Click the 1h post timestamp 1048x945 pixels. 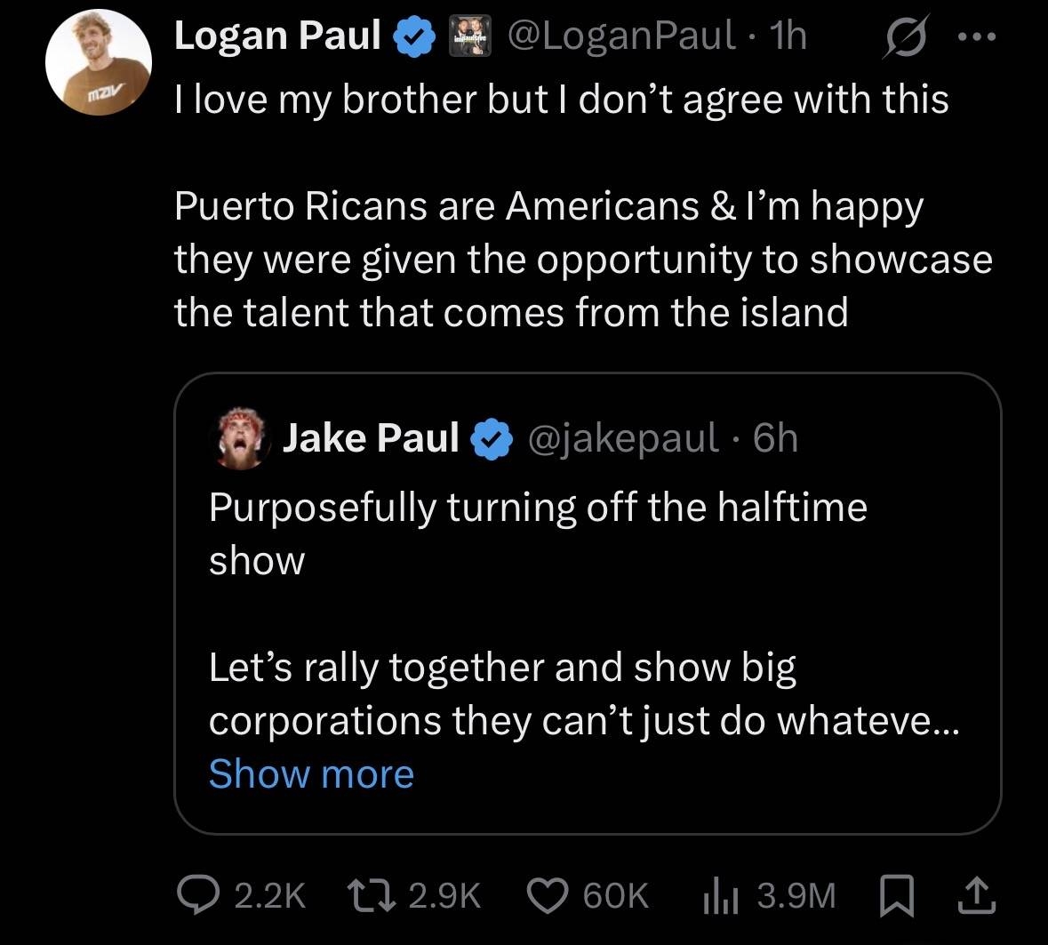point(790,36)
